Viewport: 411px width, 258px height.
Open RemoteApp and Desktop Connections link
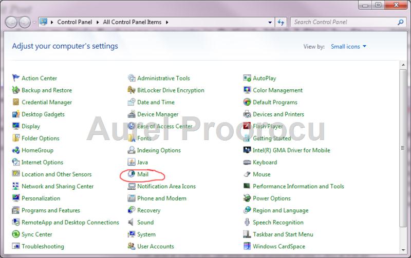coord(70,223)
